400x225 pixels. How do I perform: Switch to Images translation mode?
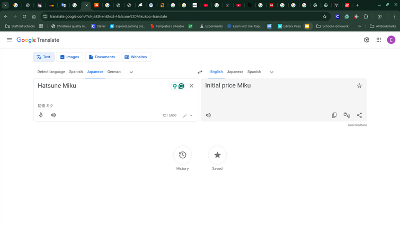69,57
